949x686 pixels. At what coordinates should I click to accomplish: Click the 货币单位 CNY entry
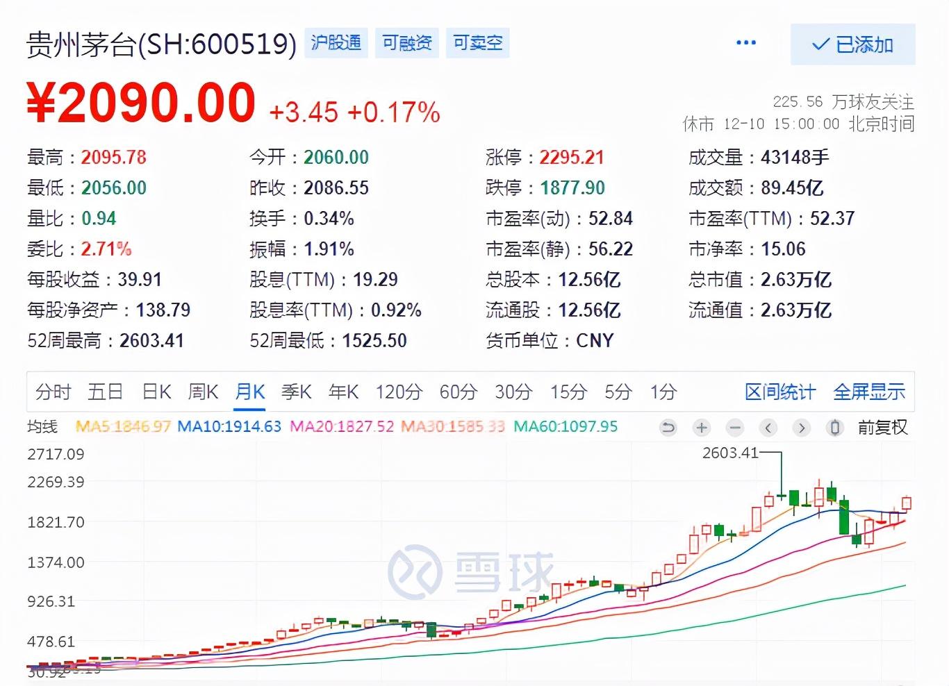[550, 341]
